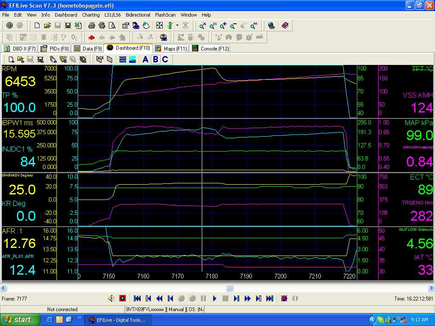
Task: Export logged data to Excel
Action: 79,25
